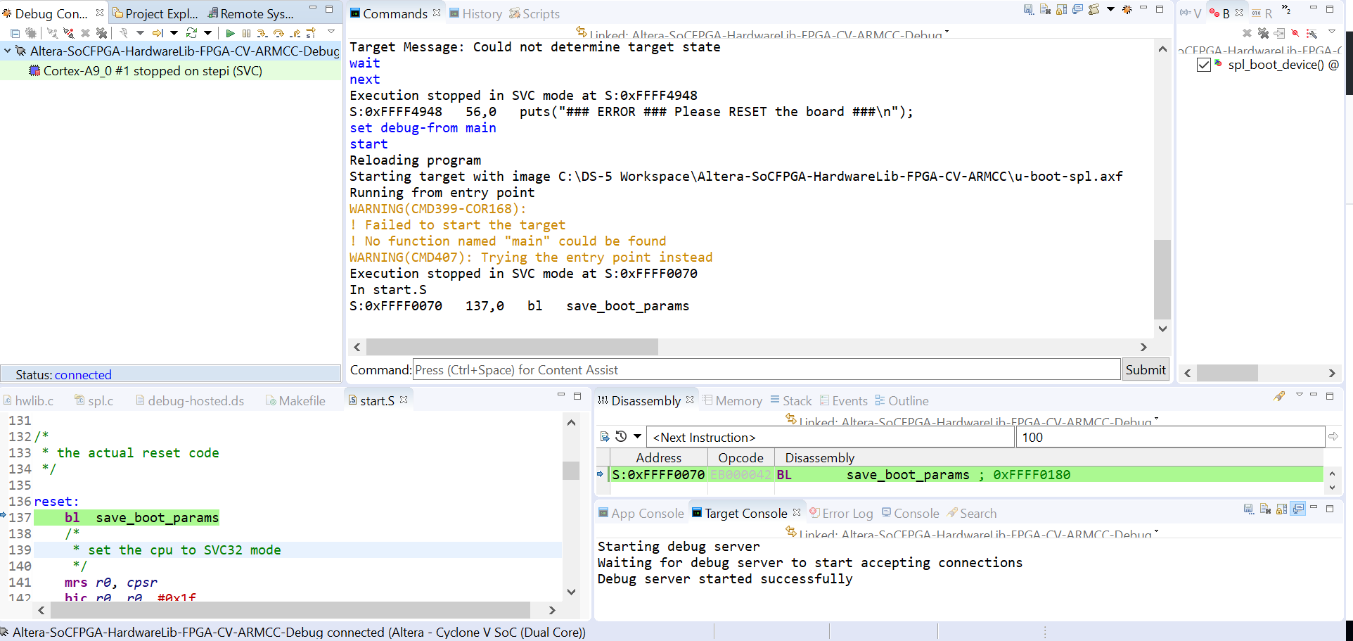Click the Submit button
This screenshot has width=1353, height=641.
(x=1145, y=370)
